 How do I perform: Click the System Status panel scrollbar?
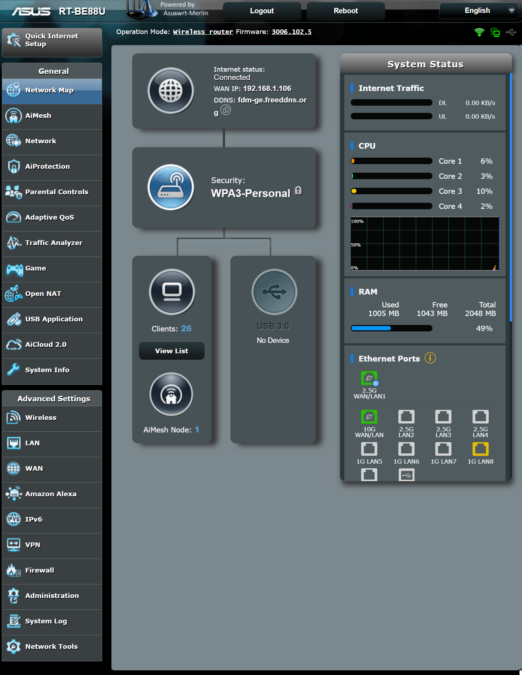coord(511,197)
